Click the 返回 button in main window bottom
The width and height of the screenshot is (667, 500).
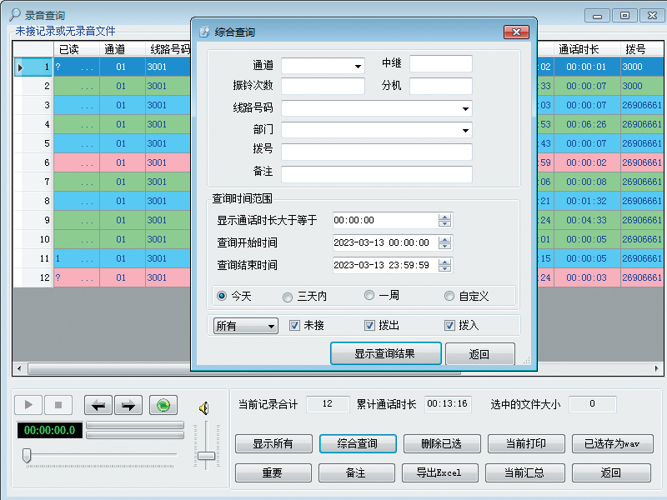(x=611, y=472)
